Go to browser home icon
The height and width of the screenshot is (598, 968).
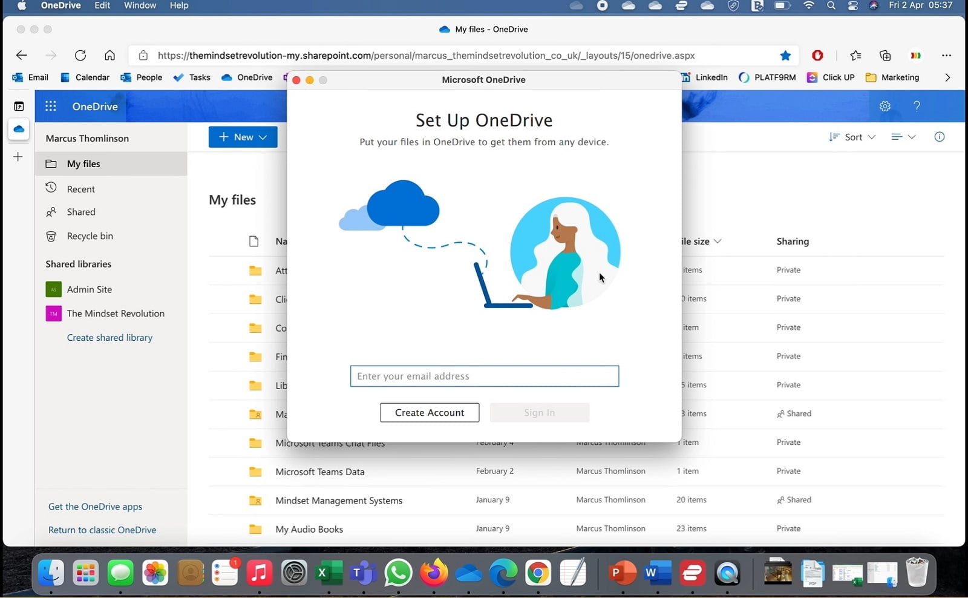point(110,55)
